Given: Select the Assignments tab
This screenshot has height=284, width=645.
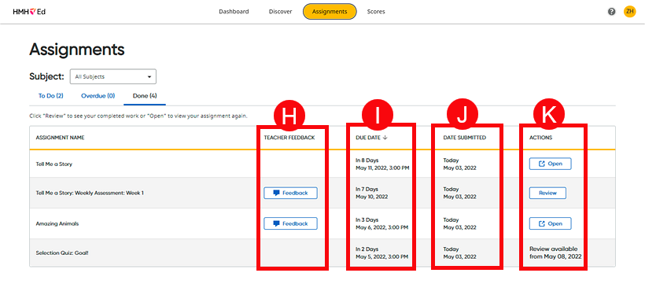Looking at the screenshot, I should pyautogui.click(x=330, y=12).
